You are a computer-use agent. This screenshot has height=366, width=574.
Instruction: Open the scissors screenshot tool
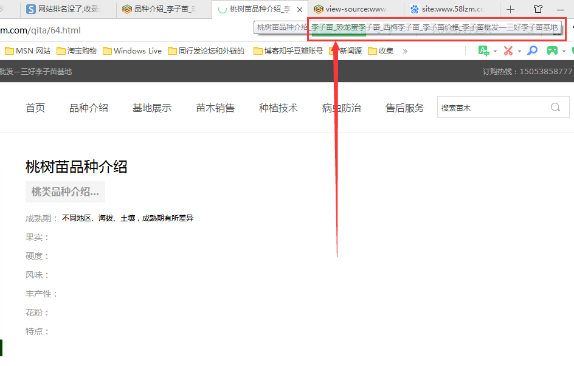509,51
